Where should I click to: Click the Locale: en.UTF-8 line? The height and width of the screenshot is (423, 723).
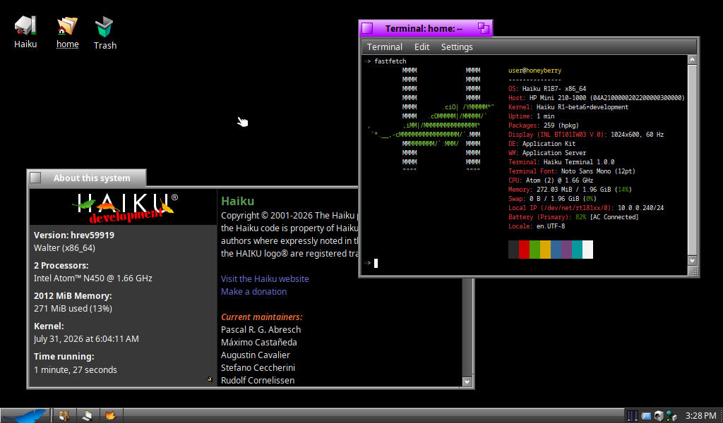(537, 226)
